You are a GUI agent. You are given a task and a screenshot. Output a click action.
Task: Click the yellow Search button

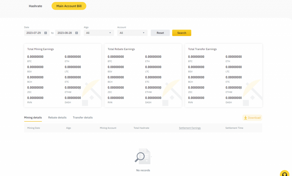(x=182, y=33)
